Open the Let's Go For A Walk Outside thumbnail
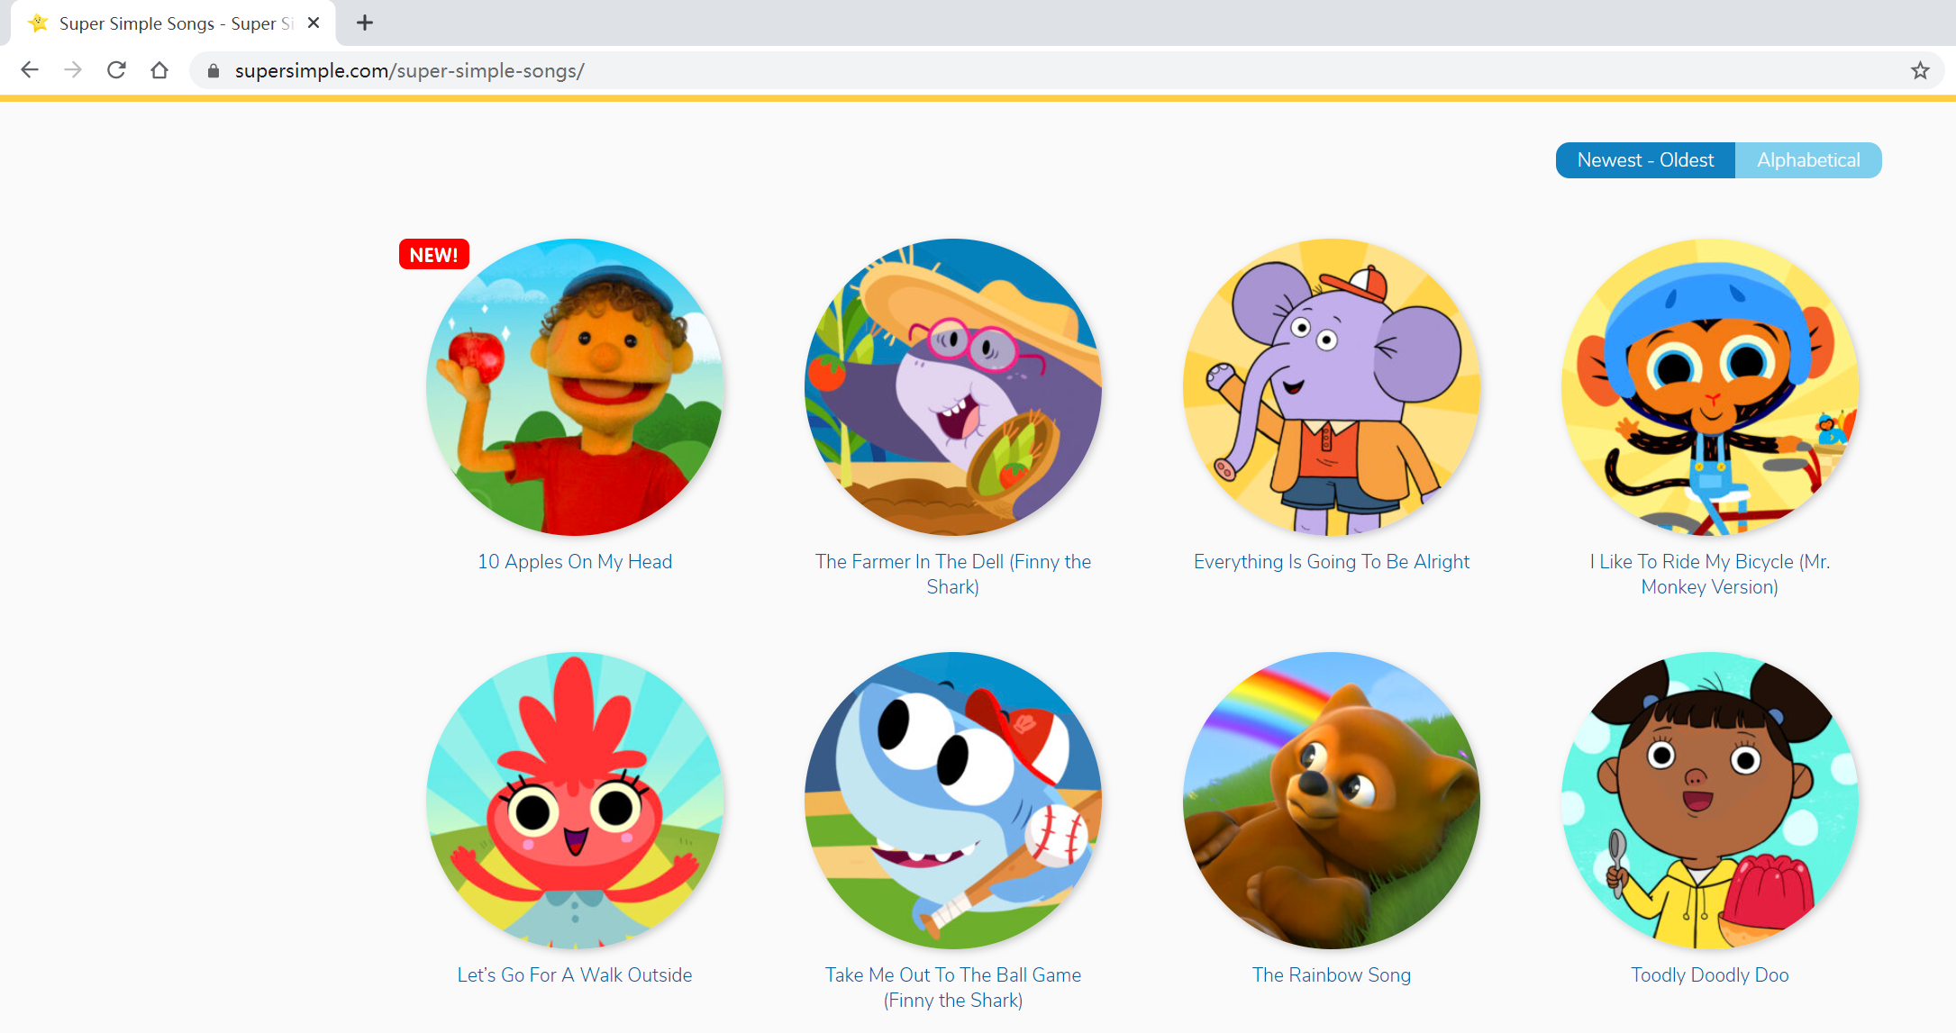Image resolution: width=1956 pixels, height=1033 pixels. [575, 801]
